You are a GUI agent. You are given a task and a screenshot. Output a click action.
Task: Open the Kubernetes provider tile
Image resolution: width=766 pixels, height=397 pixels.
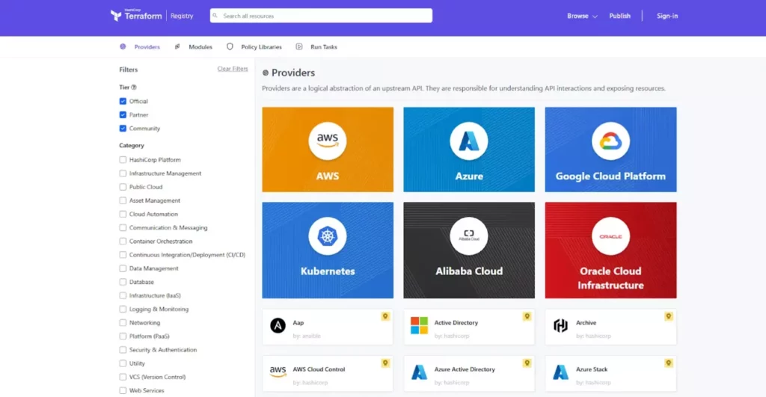tap(328, 250)
